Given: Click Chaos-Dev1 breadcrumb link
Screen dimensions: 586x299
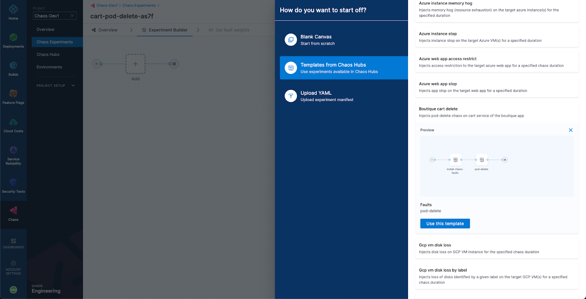Looking at the screenshot, I should click(107, 5).
